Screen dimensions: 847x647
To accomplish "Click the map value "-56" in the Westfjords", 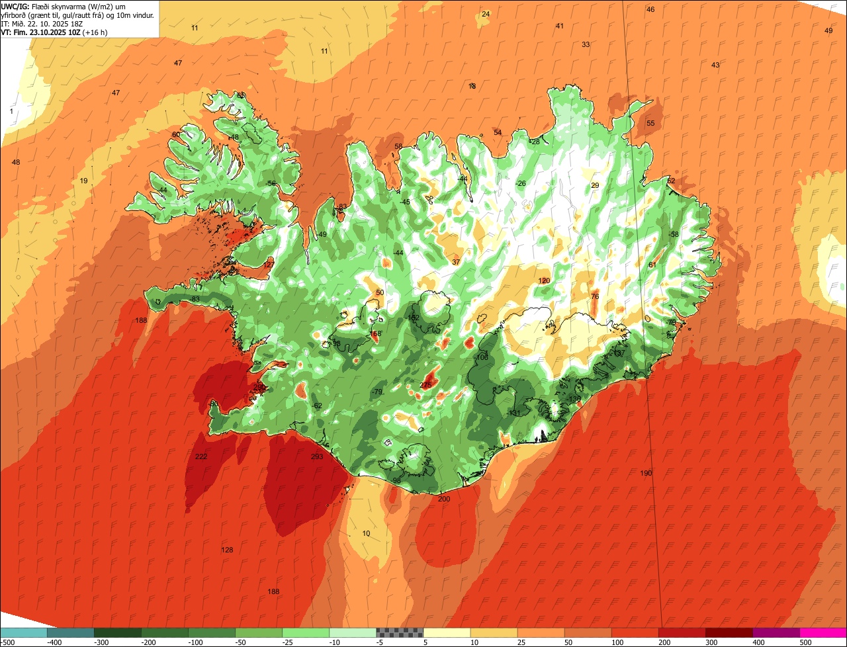I will click(x=270, y=183).
